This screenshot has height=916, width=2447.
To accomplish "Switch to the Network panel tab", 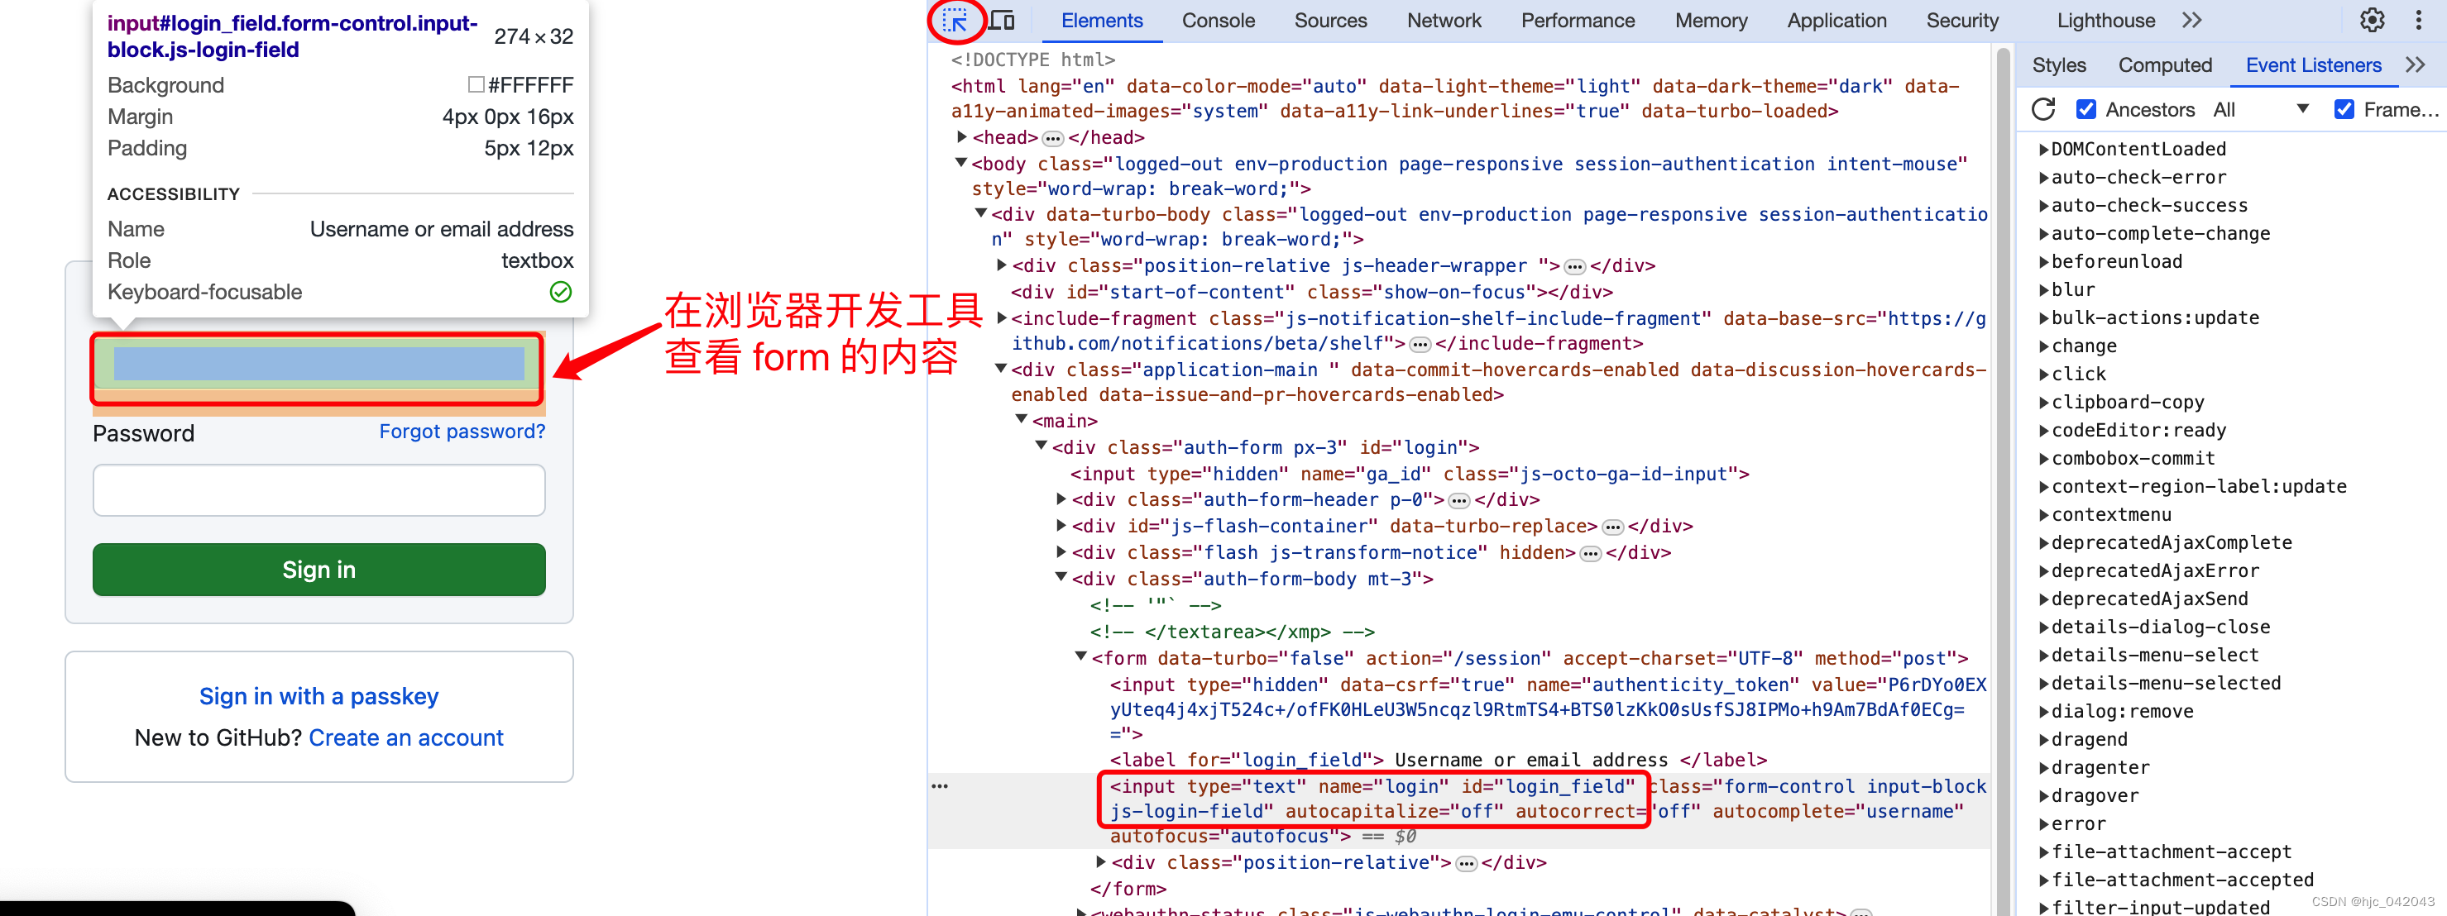I will point(1437,21).
